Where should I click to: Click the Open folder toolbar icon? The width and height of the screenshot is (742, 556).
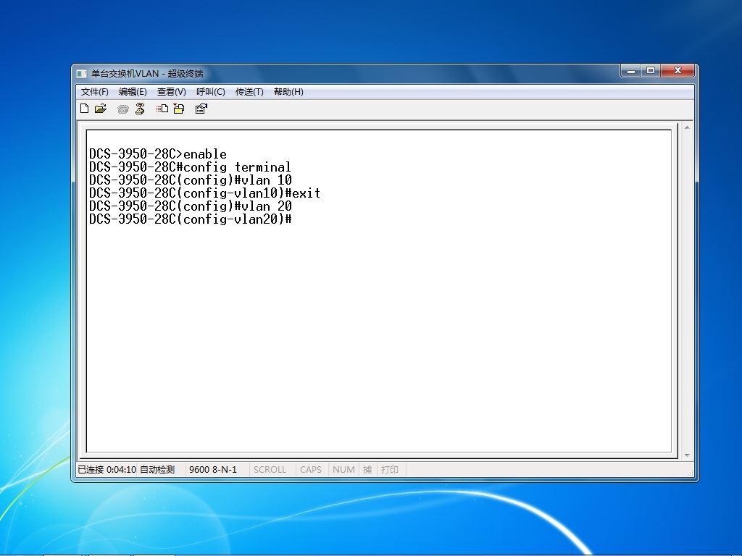101,109
